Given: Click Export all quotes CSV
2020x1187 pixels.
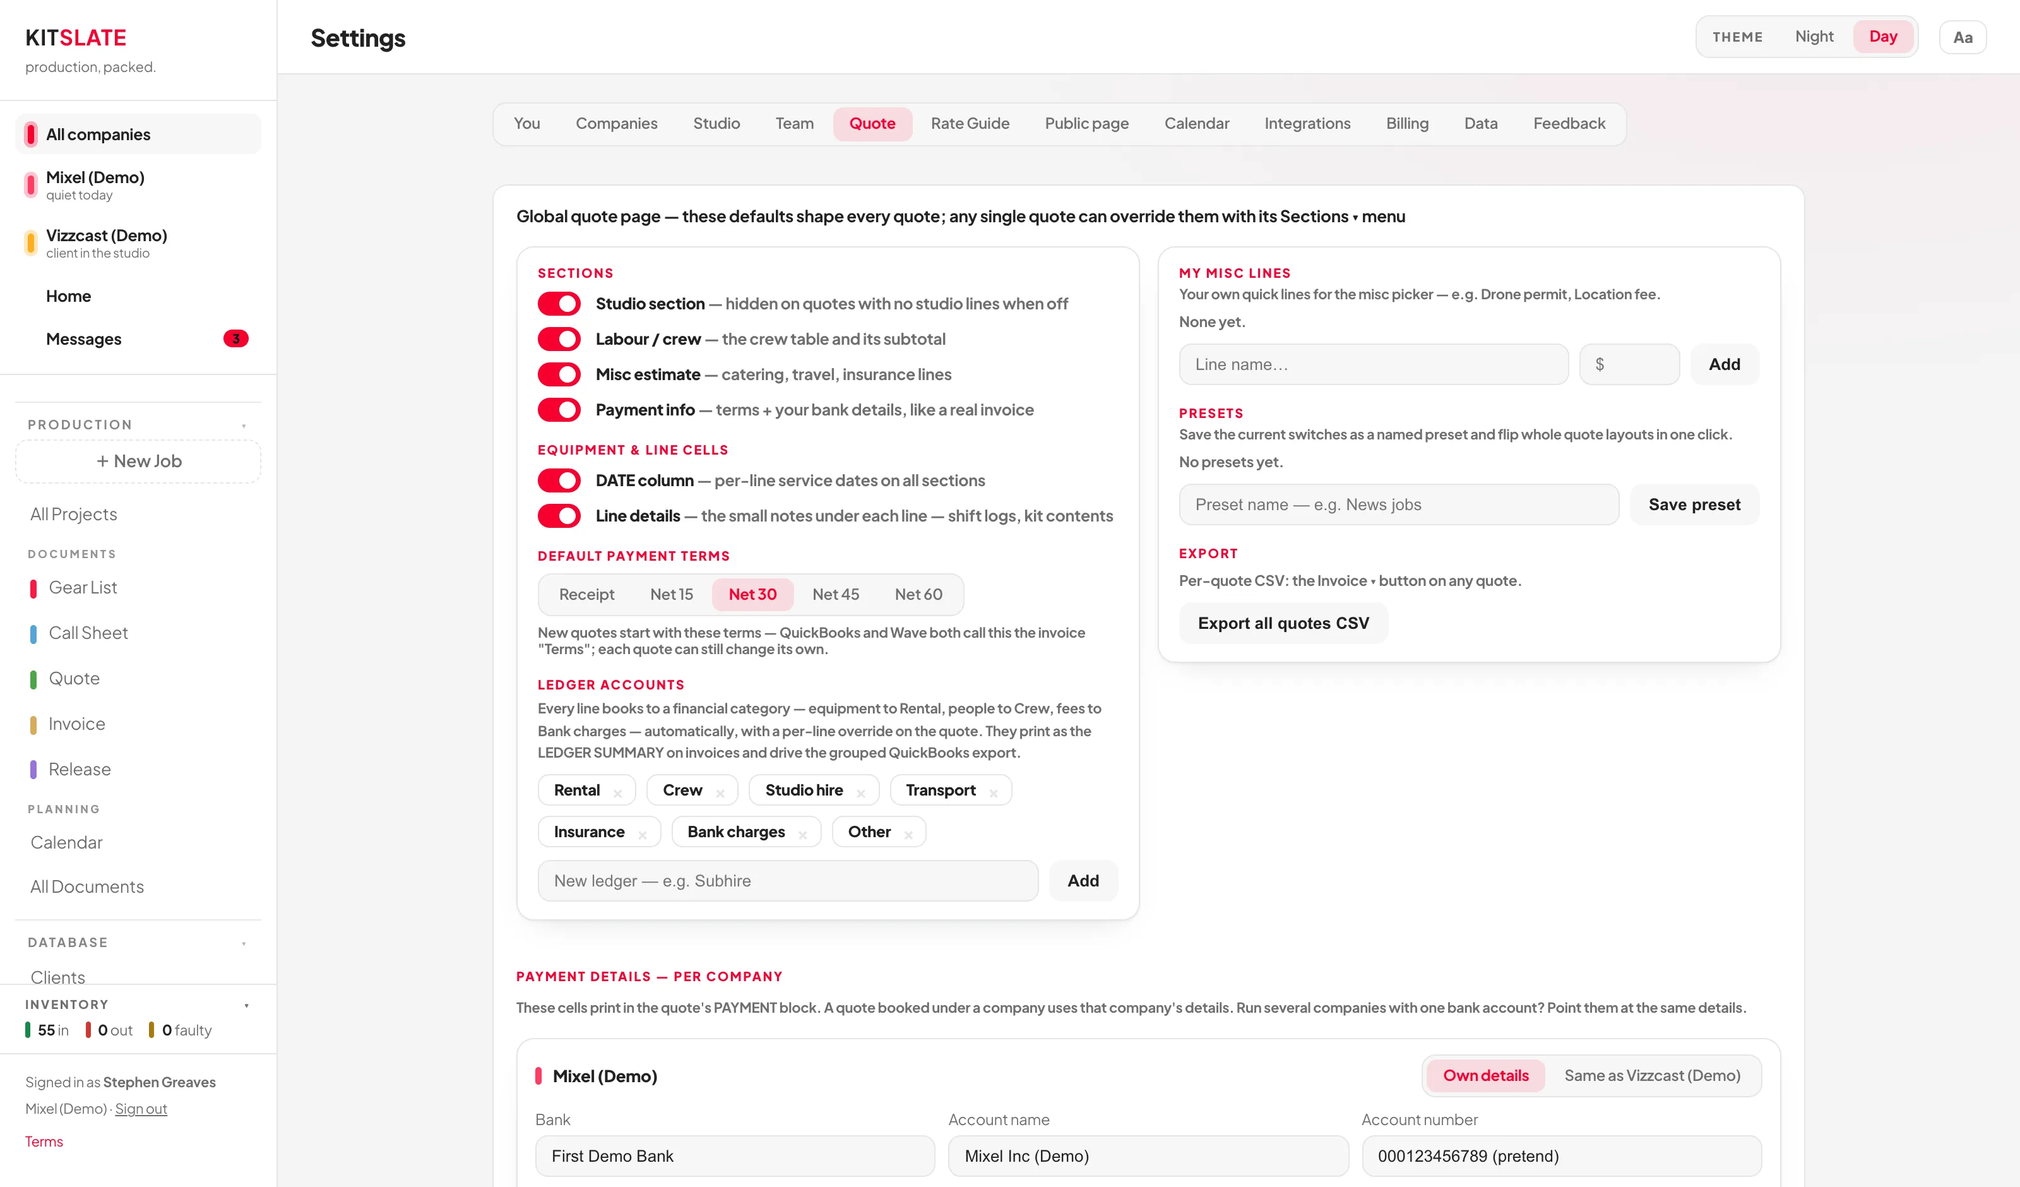Looking at the screenshot, I should click(x=1283, y=623).
